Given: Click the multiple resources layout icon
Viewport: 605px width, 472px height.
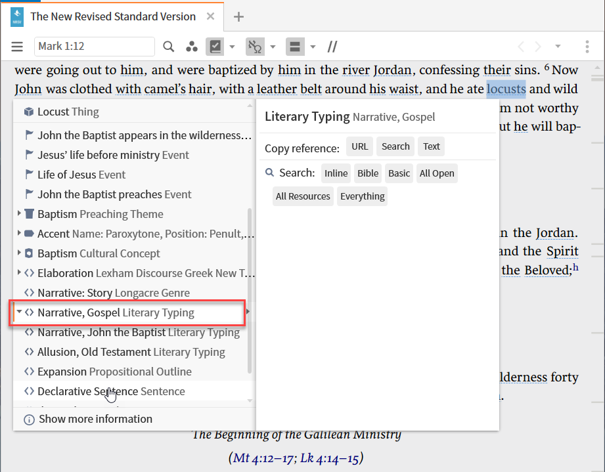Looking at the screenshot, I should [x=295, y=47].
